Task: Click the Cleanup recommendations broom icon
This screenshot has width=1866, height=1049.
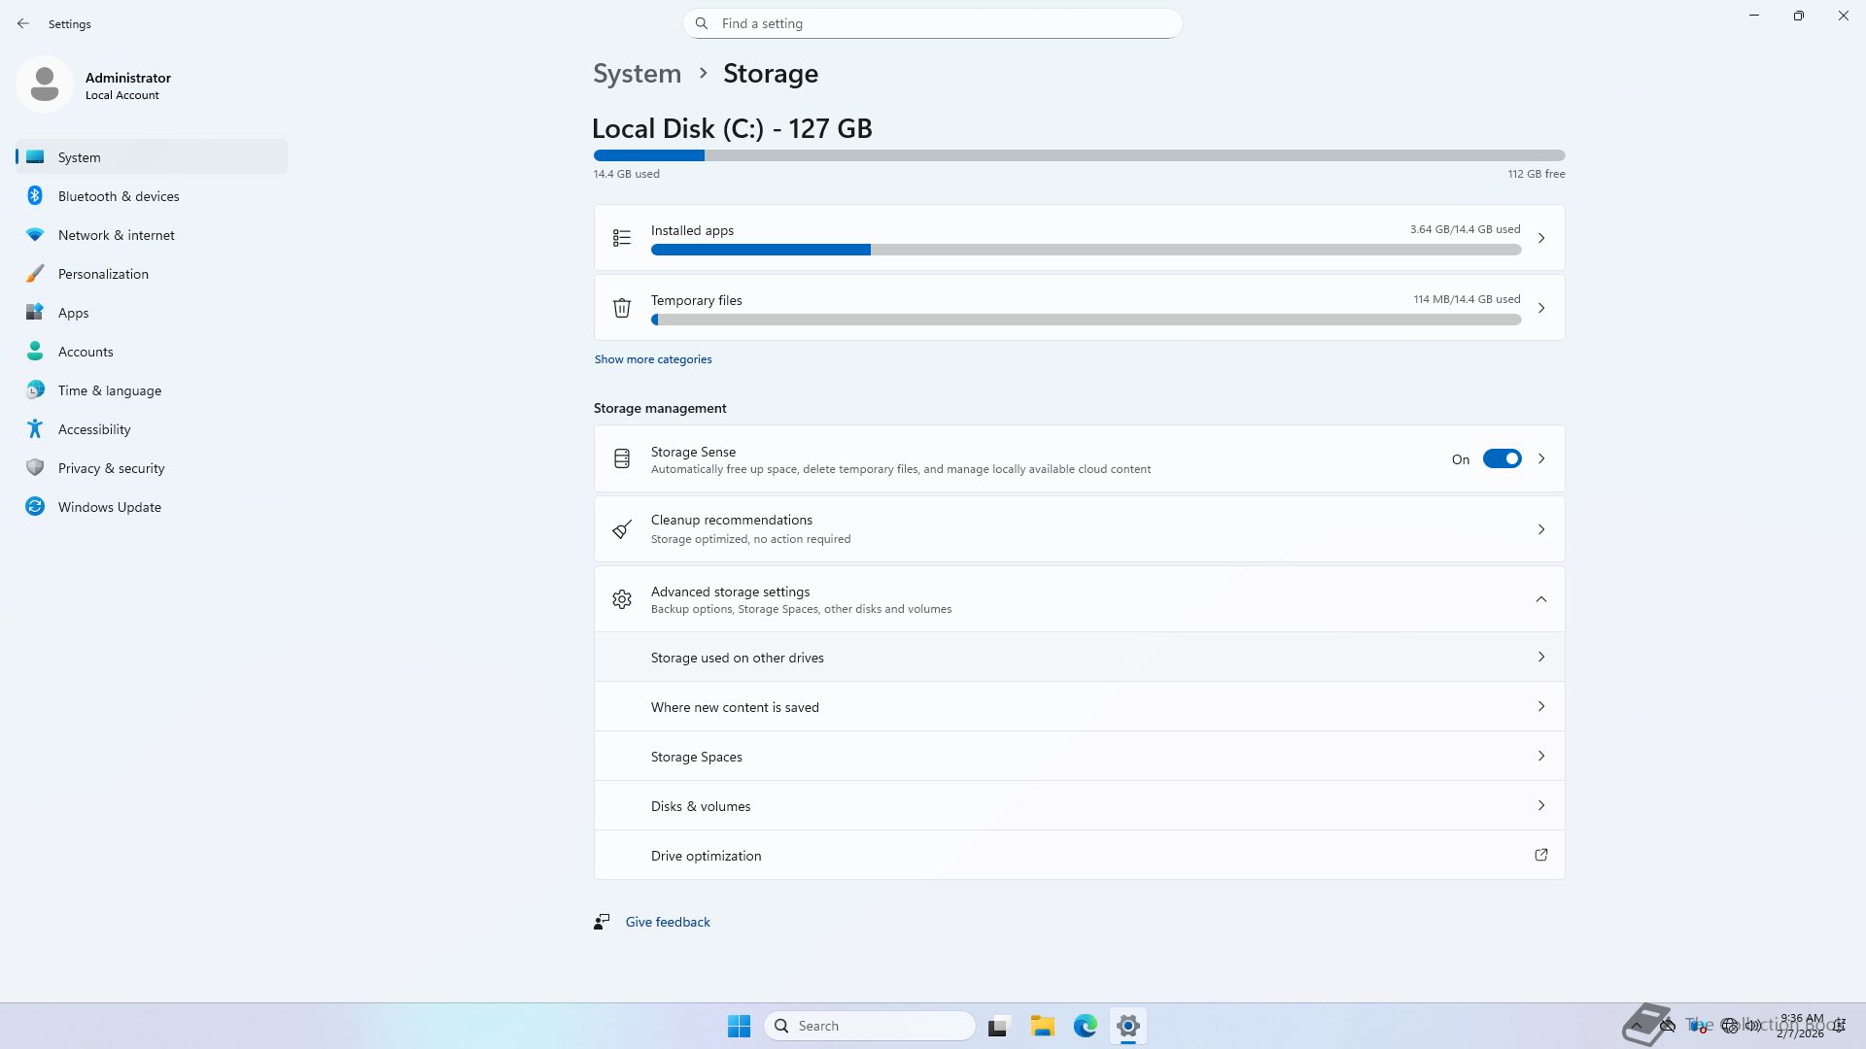Action: click(622, 529)
